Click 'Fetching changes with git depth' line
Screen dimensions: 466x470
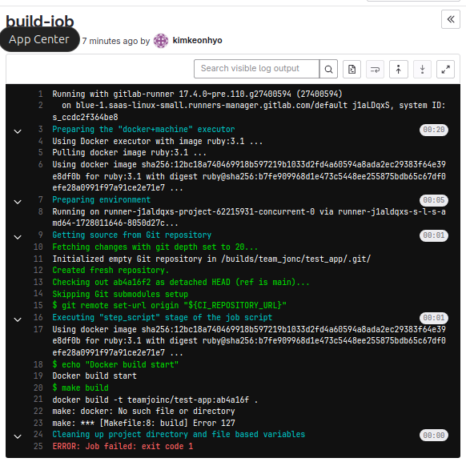click(155, 247)
